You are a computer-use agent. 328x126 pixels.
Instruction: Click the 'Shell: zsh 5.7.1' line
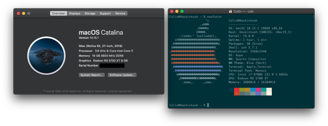[x=243, y=47]
